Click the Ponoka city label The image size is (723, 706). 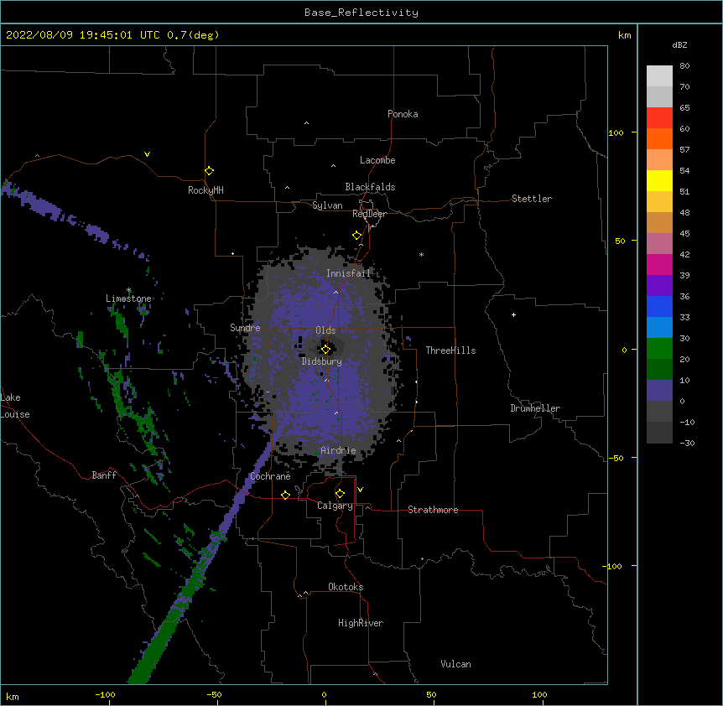point(403,114)
